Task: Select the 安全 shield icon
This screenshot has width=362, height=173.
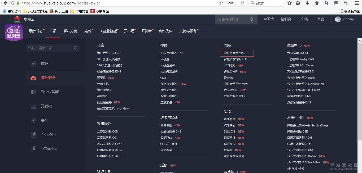Action: point(33,120)
